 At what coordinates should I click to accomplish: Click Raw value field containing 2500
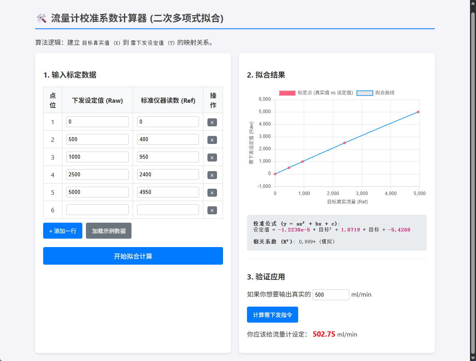(98, 175)
